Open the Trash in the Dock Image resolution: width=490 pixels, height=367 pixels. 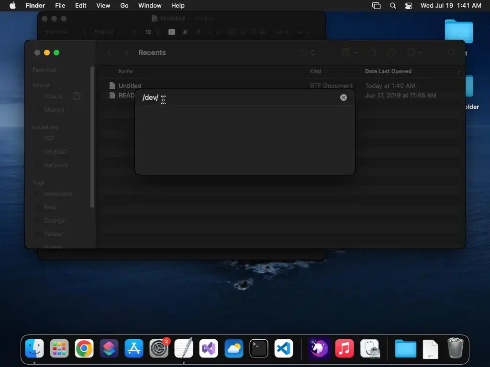tap(456, 348)
